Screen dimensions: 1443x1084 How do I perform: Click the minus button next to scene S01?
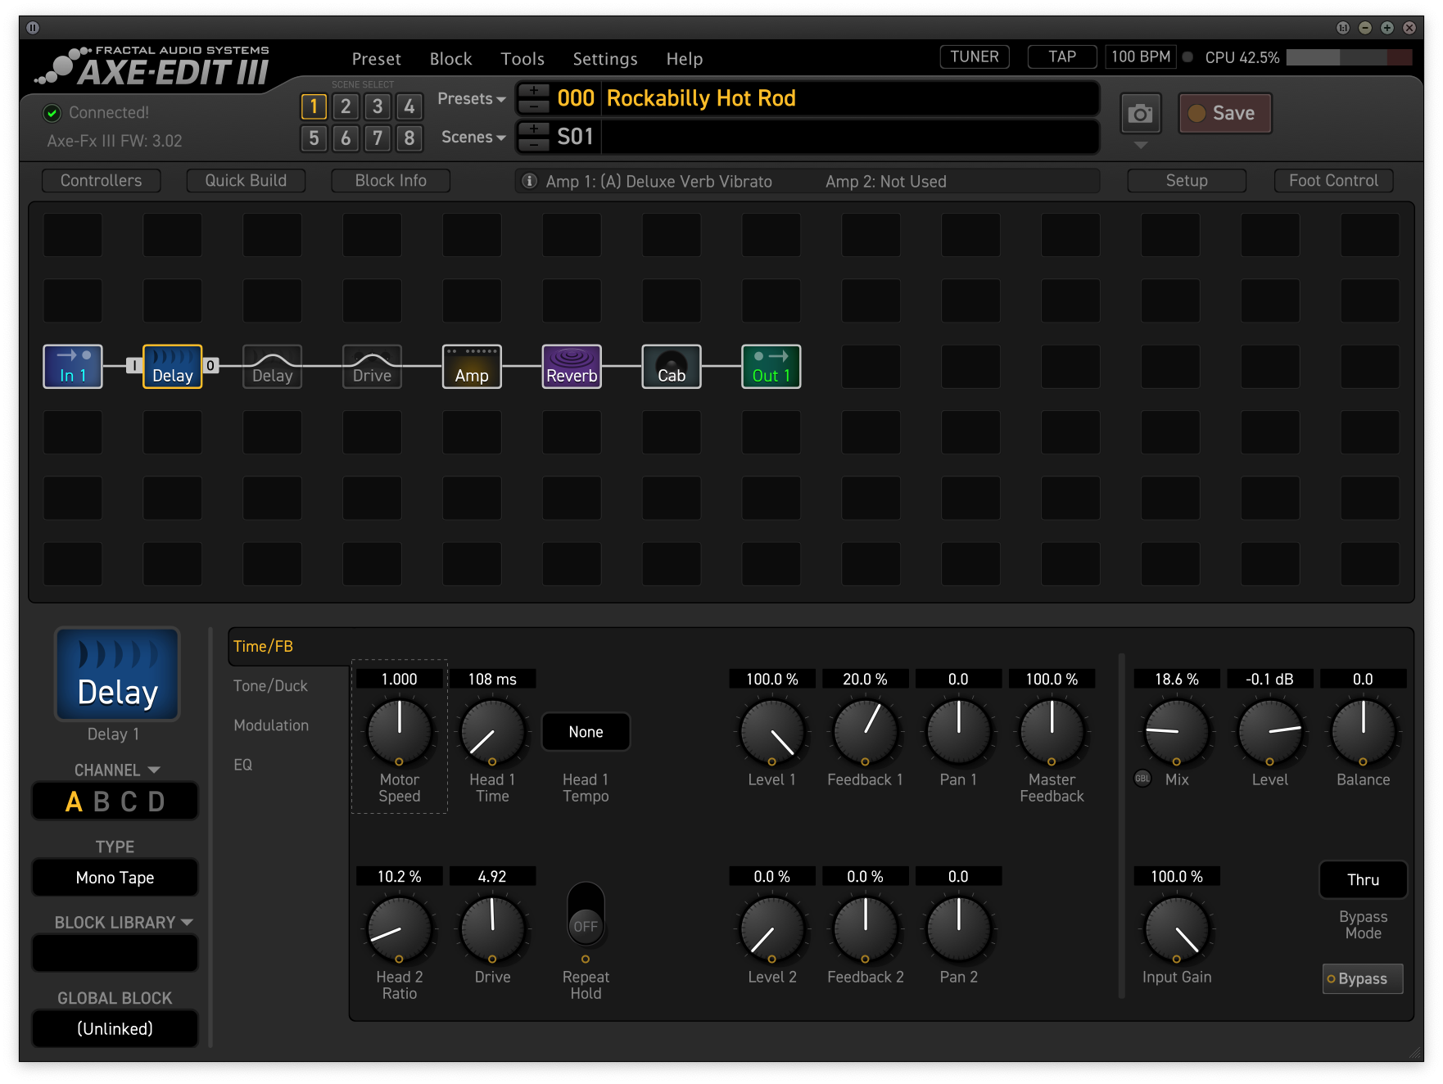(534, 145)
